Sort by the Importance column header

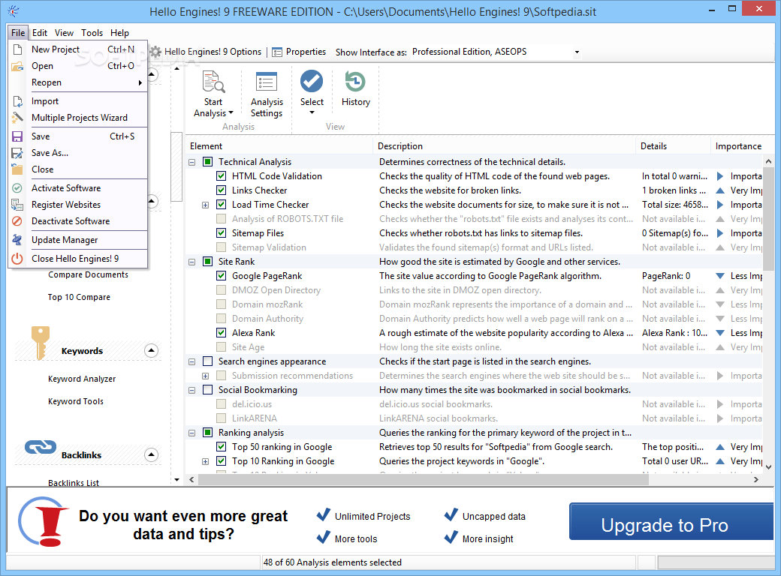pyautogui.click(x=738, y=146)
